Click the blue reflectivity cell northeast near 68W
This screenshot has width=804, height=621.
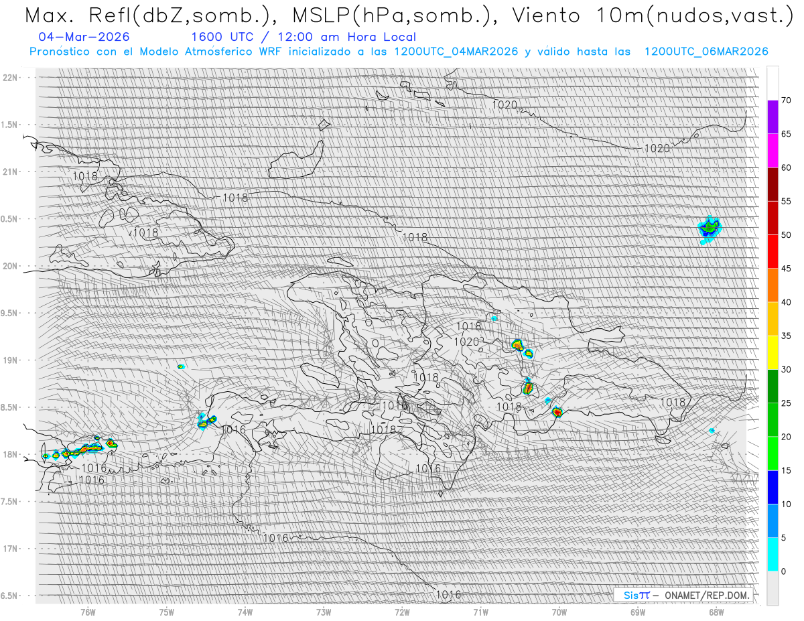tap(709, 228)
